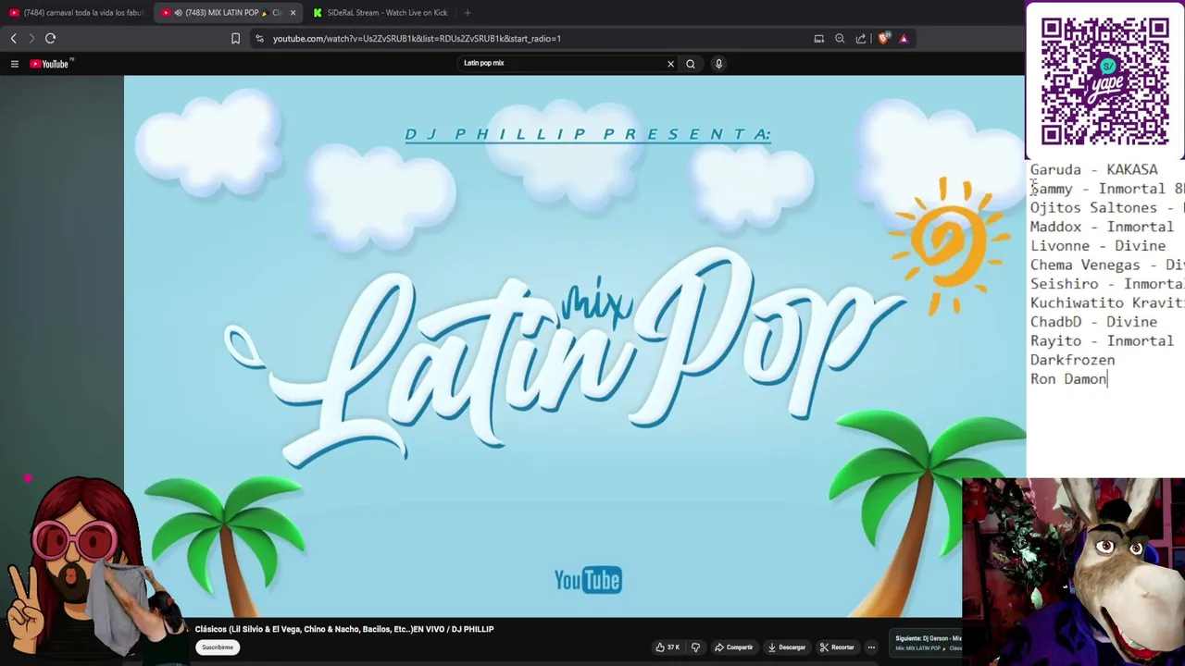Click the Descargar download button
This screenshot has height=666, width=1185.
tap(786, 647)
